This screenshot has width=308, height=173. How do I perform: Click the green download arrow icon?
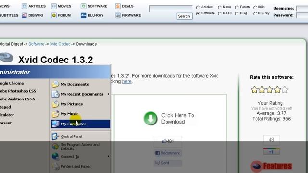(x=151, y=119)
